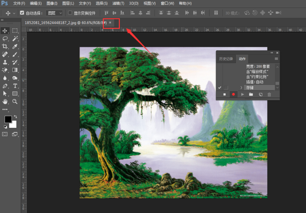Screen dimensions: 306x213
Task: Open the extra tools ellipsis menu
Action: [5, 110]
